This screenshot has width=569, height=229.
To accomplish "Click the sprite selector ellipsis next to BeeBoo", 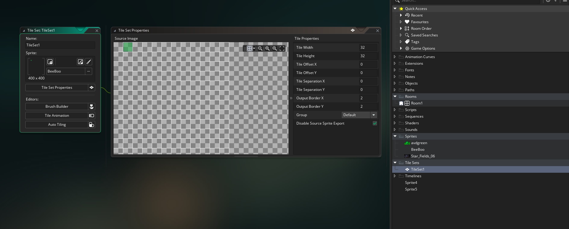I will tap(89, 71).
